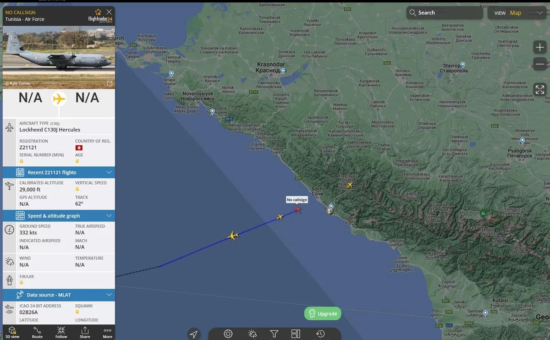
Task: Click the Stavropol airport pin
Action: (463, 65)
